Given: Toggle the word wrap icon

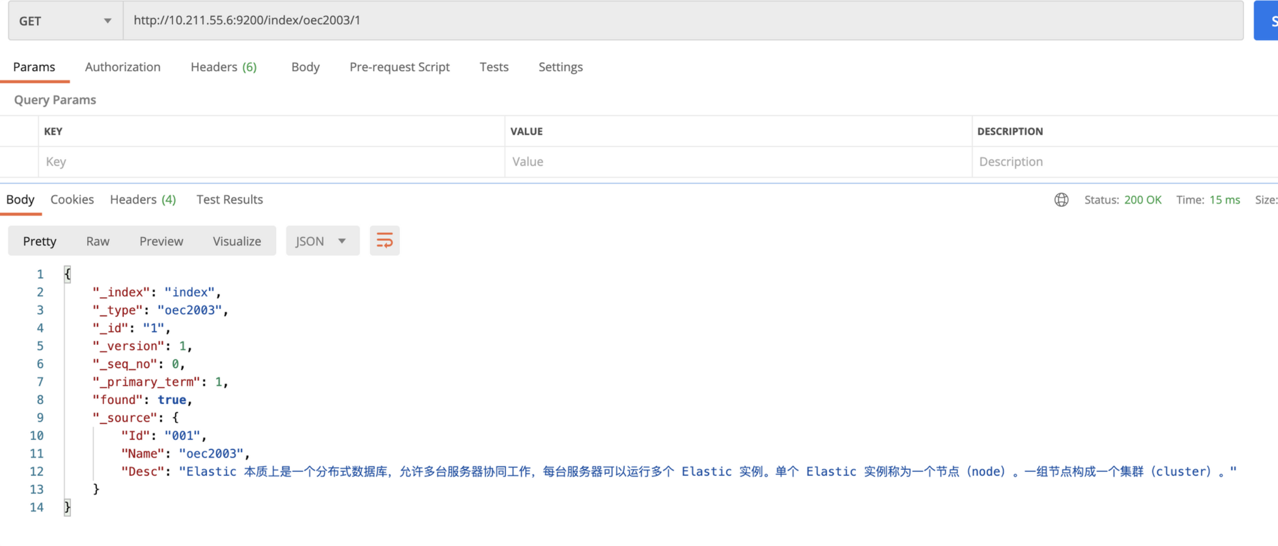Looking at the screenshot, I should point(384,240).
